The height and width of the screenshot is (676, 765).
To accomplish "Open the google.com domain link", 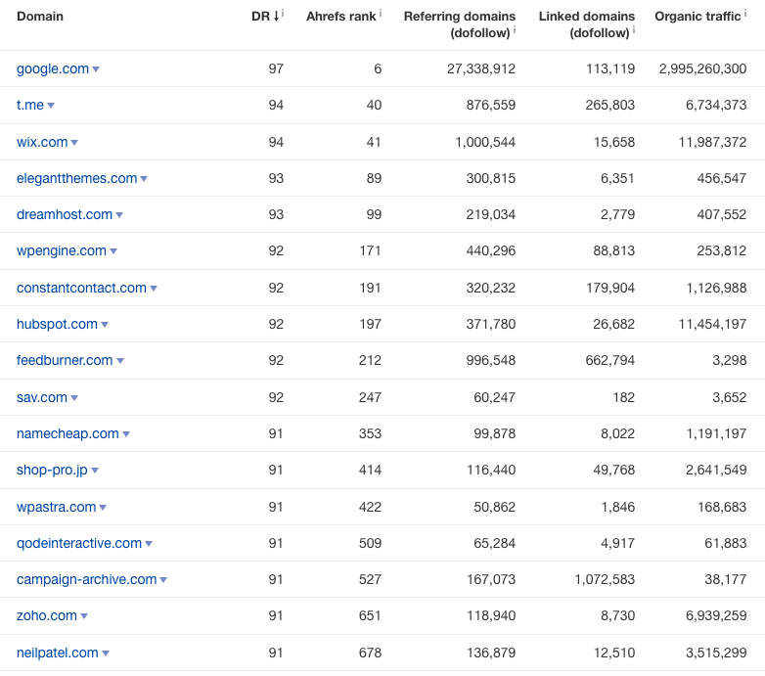I will tap(53, 68).
